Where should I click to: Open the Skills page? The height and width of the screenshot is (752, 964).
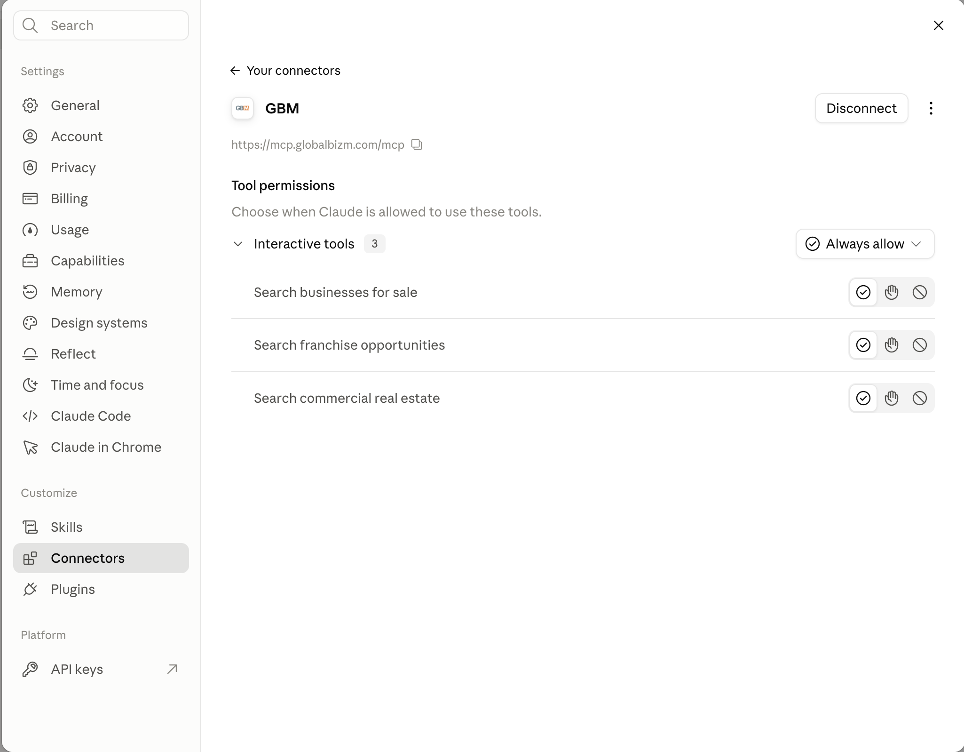101,527
